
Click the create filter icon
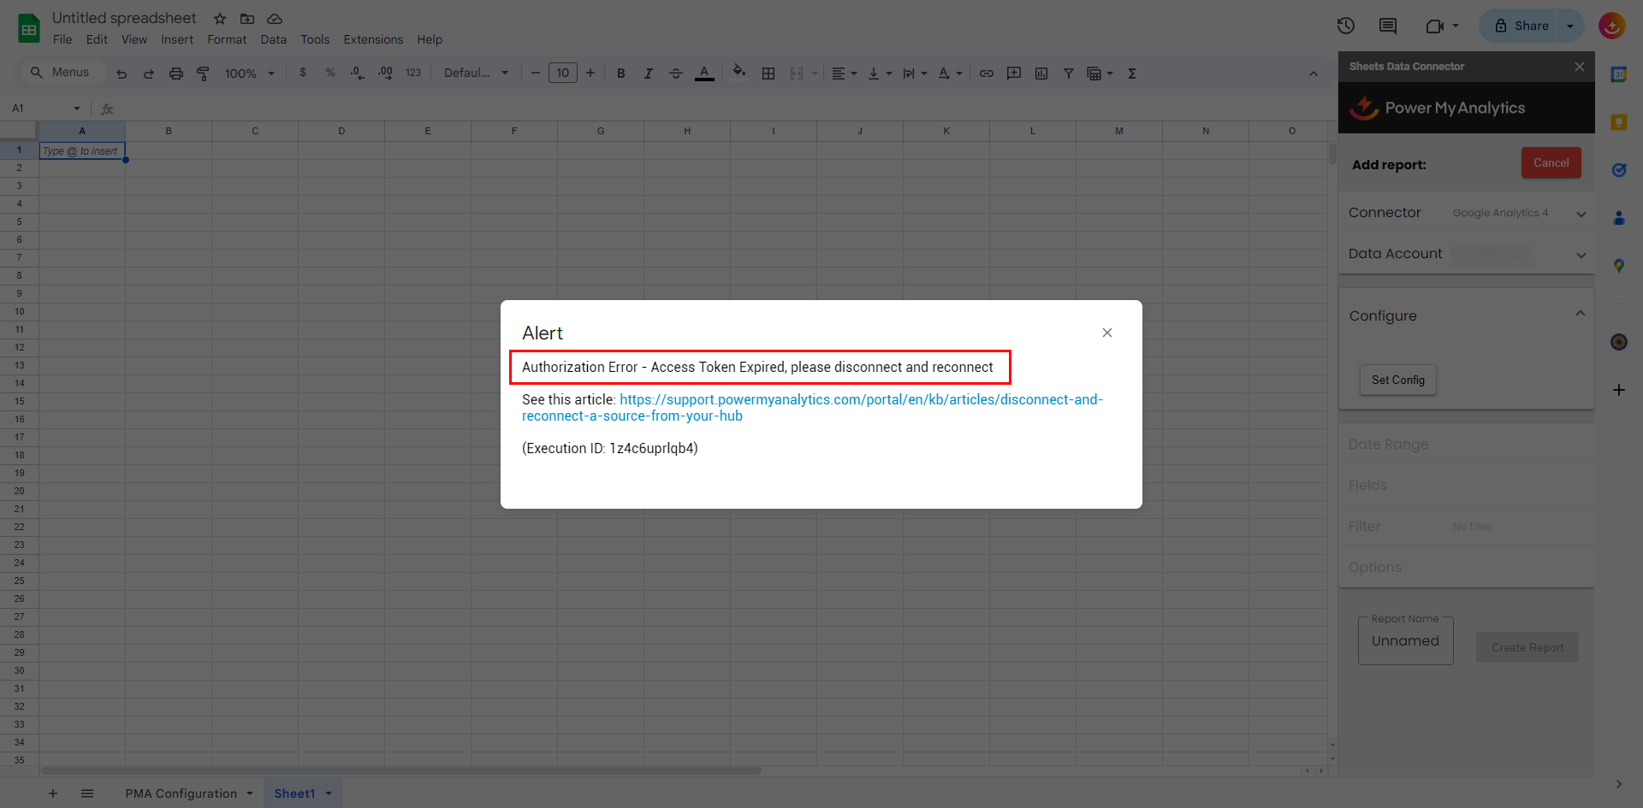click(x=1068, y=74)
